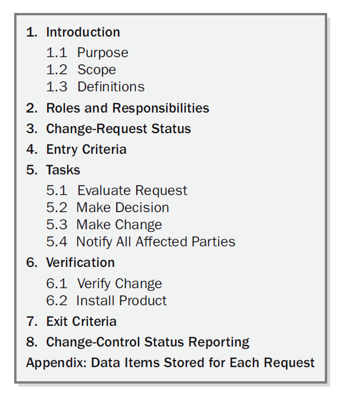
Task: Click the section number 8
Action: click(x=32, y=342)
